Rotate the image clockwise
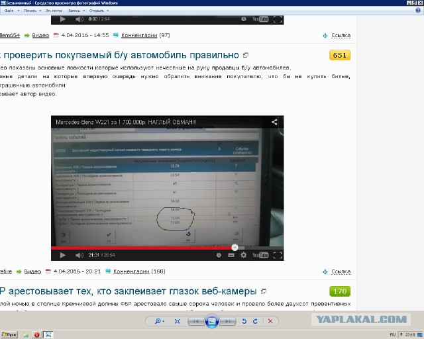 (255, 321)
